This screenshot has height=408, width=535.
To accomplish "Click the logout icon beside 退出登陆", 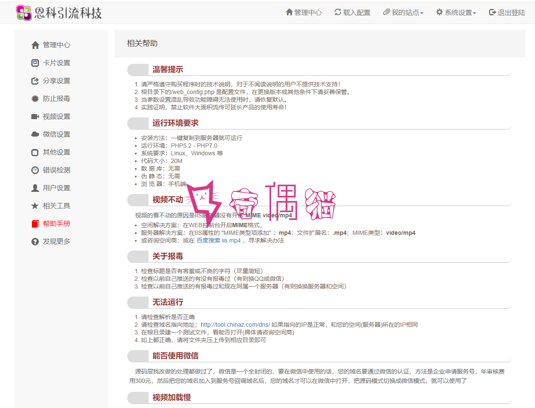I will (492, 12).
